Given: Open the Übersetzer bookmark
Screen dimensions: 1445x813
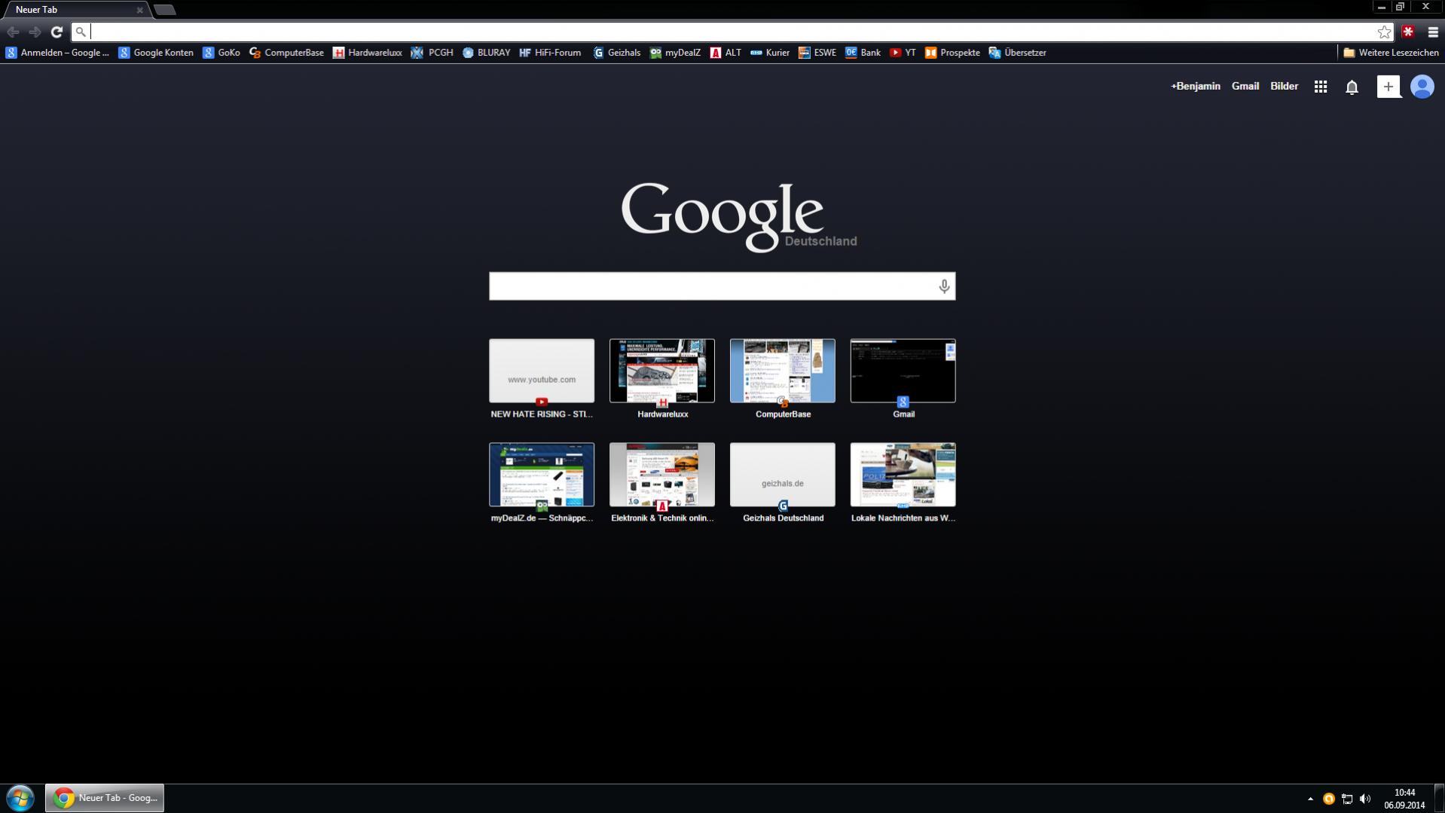Looking at the screenshot, I should click(x=1017, y=53).
